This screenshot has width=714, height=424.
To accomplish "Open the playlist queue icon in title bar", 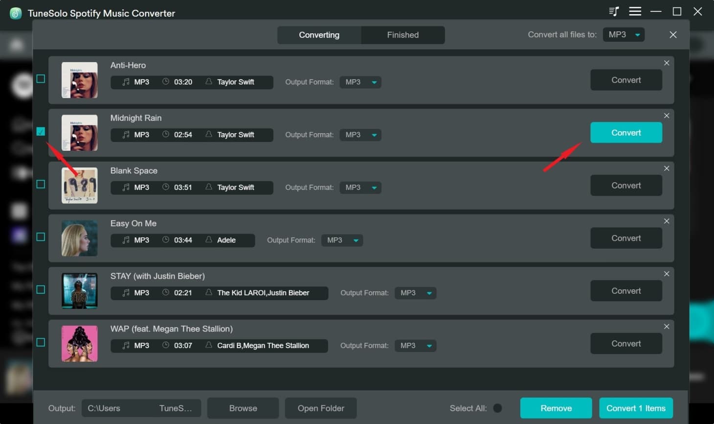I will [614, 11].
